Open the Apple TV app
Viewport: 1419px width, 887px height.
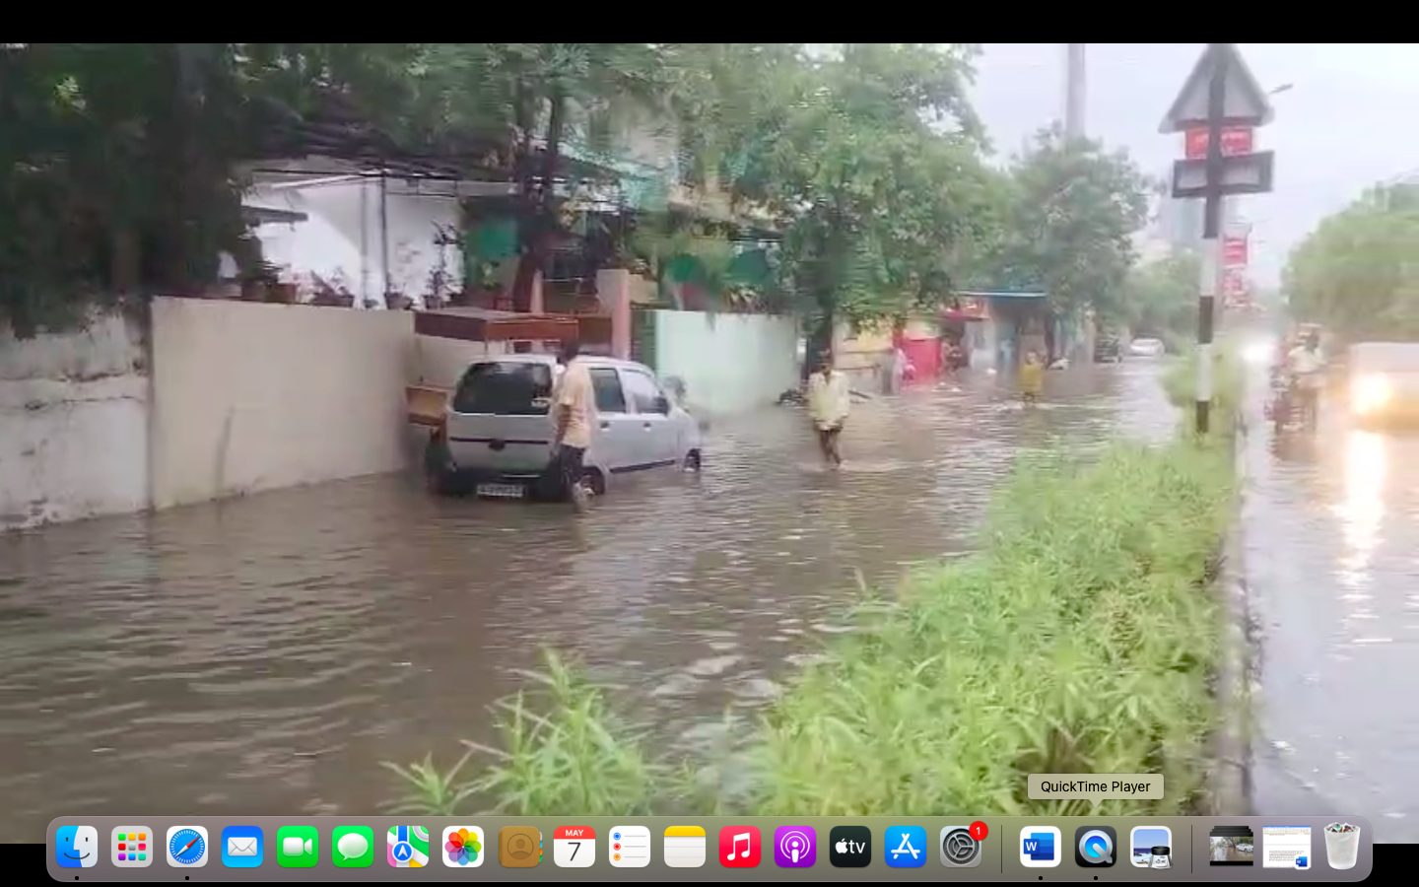[x=850, y=847]
